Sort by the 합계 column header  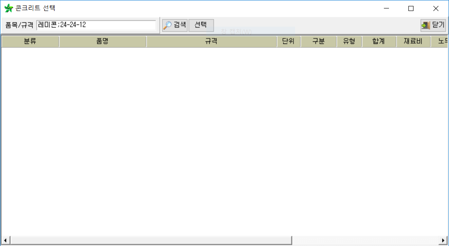coord(379,41)
